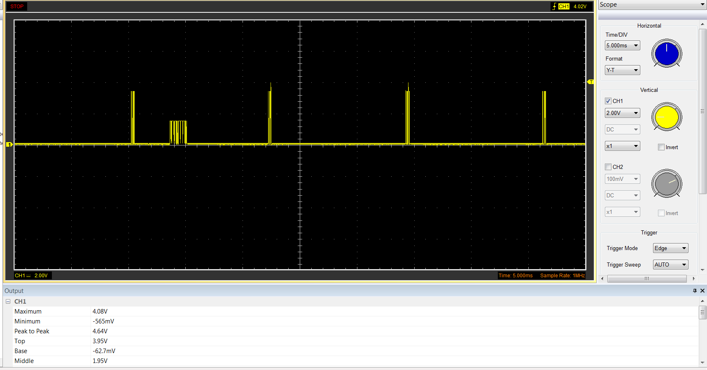Screen dimensions: 707x370
Task: Open the Trigger Mode Edge dropdown
Action: [x=670, y=248]
